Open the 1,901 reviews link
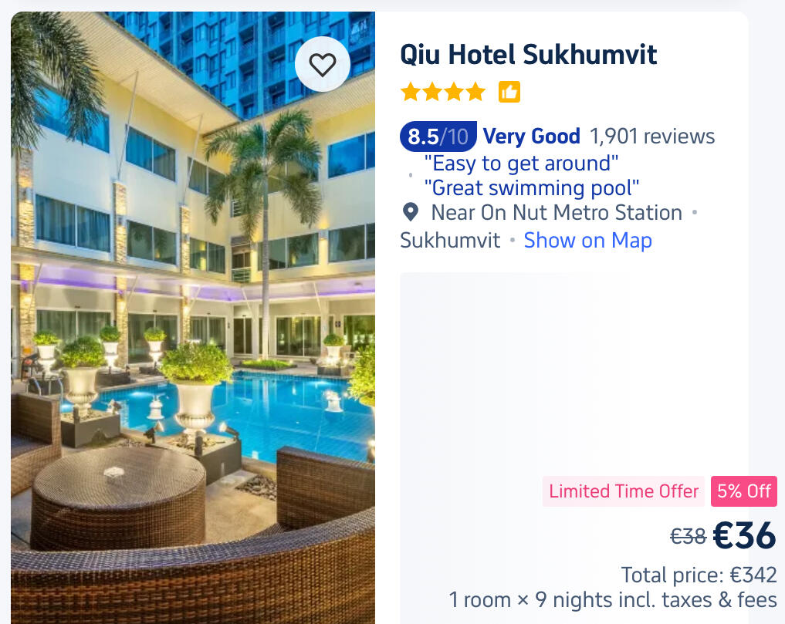The image size is (785, 624). (652, 137)
